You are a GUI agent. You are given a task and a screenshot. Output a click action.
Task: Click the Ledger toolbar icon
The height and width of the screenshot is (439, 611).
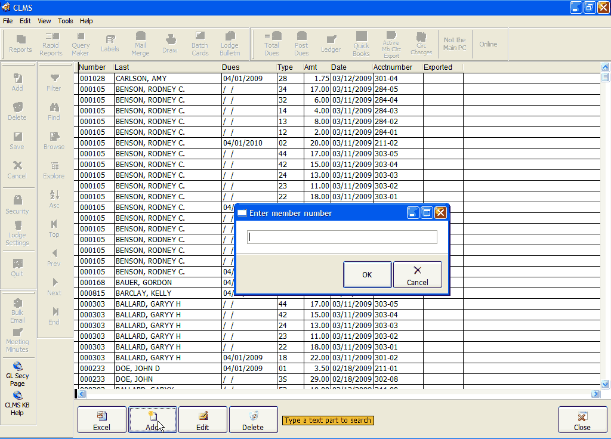[331, 44]
